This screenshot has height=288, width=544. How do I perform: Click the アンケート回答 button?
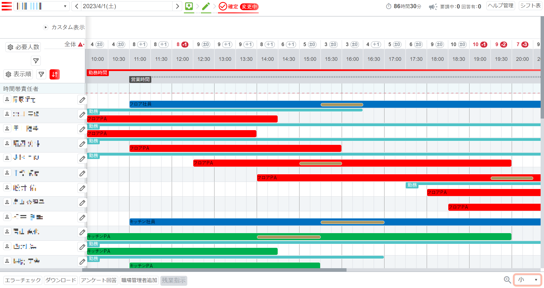pos(99,280)
